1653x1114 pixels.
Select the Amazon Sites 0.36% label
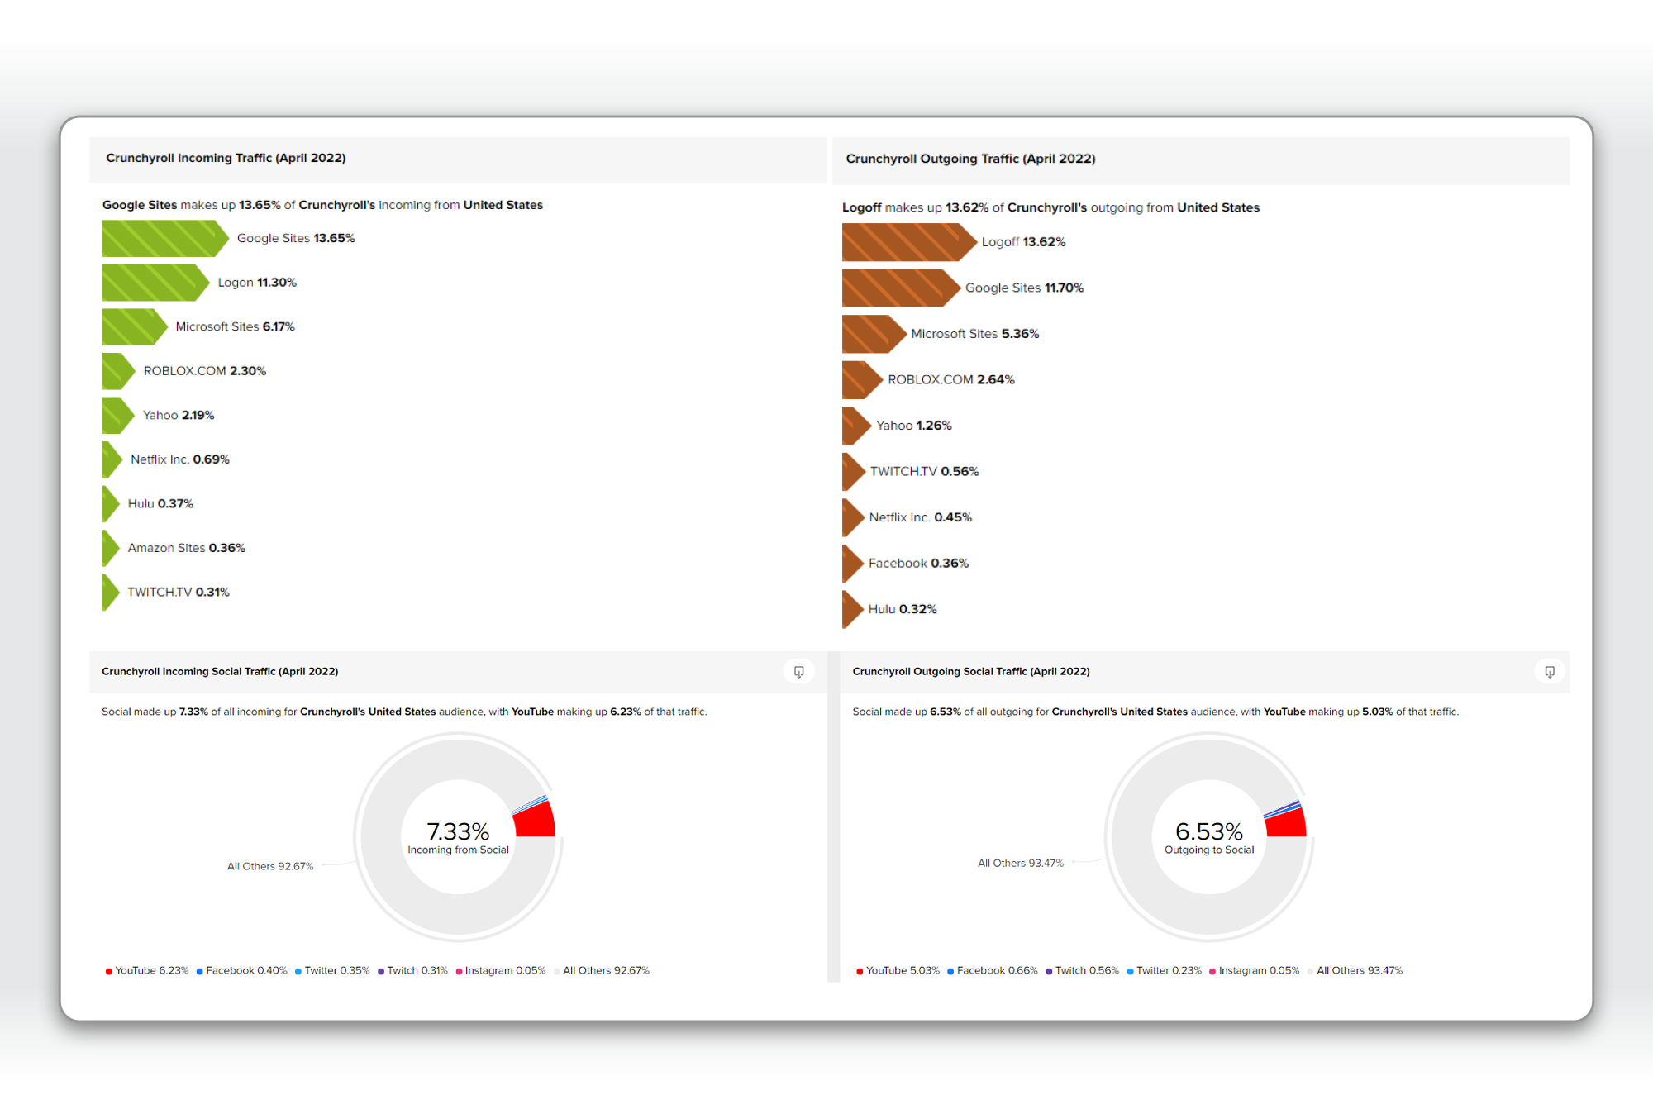pos(187,548)
